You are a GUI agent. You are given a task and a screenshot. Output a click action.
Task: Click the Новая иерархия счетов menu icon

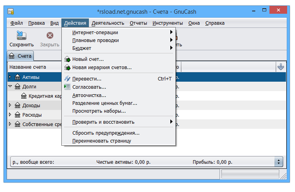(x=67, y=67)
